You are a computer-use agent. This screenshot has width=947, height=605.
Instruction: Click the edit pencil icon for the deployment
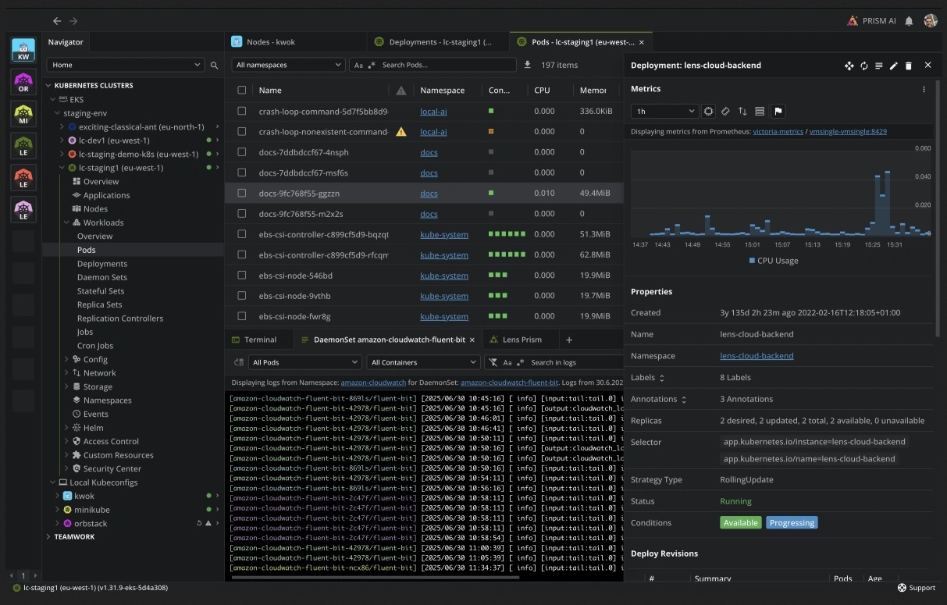(x=894, y=66)
